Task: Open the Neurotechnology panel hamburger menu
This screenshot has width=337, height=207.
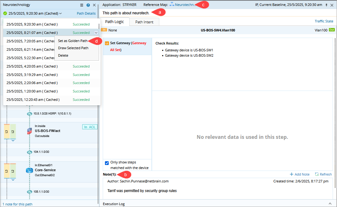Action: [x=82, y=5]
